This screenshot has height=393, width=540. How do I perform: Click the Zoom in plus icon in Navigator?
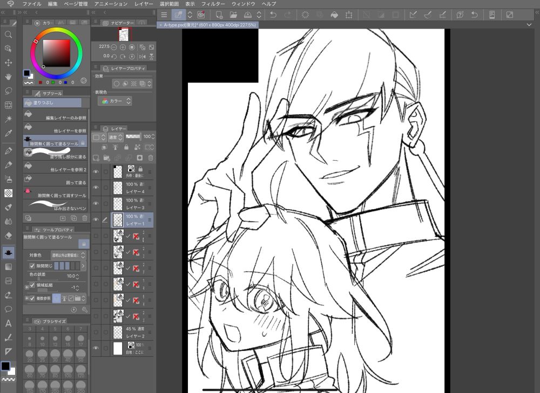coord(123,47)
